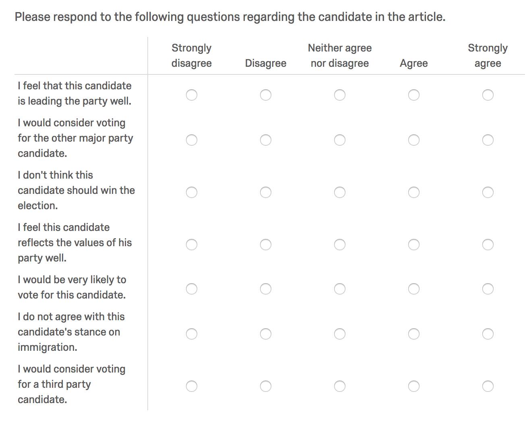Mark Strongly agree for leading party well

tap(488, 95)
